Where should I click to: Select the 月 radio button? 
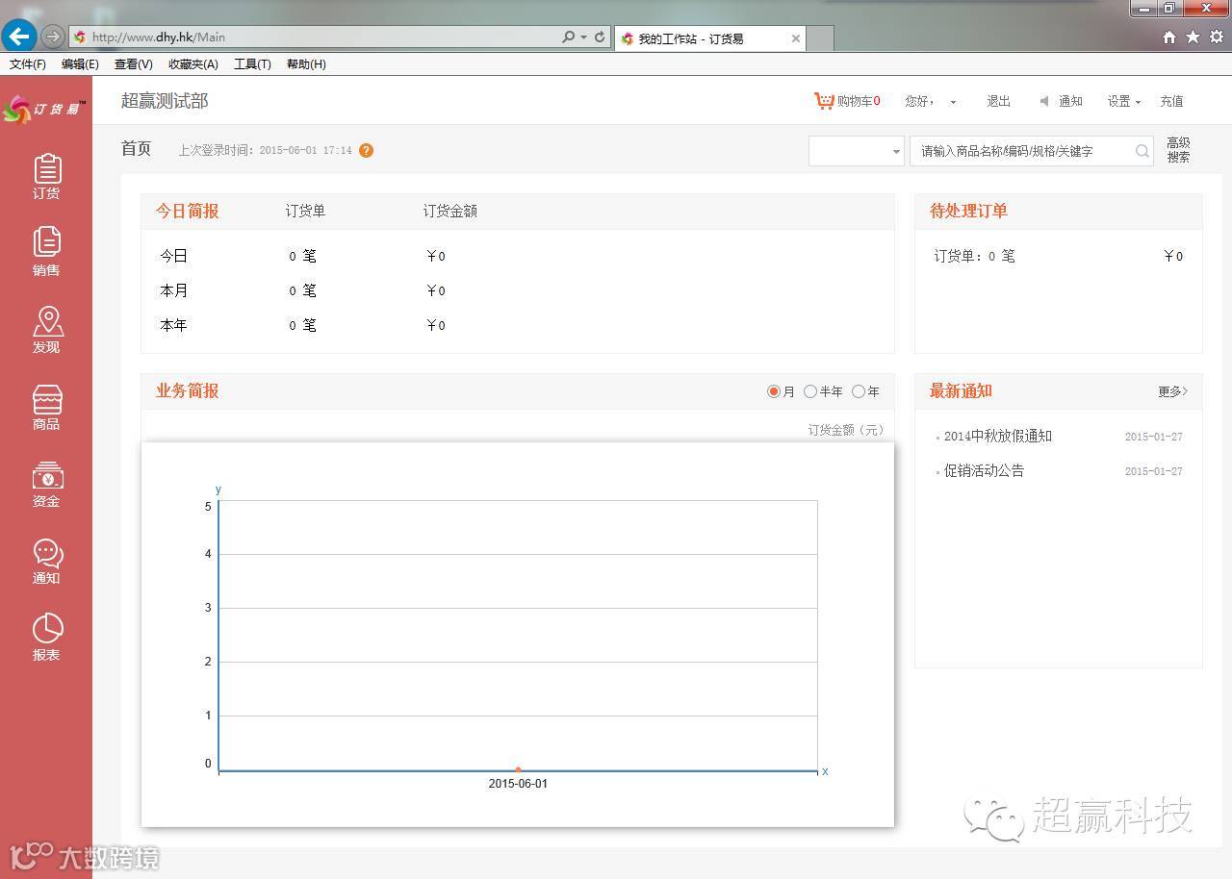774,391
